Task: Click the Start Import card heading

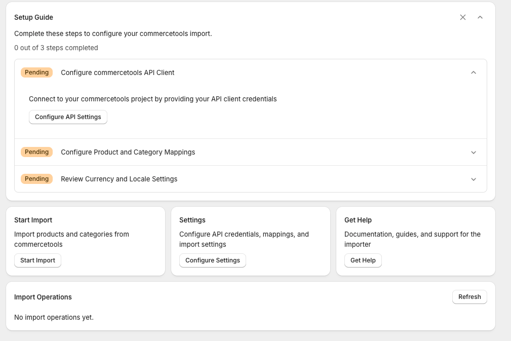Action: (x=33, y=220)
